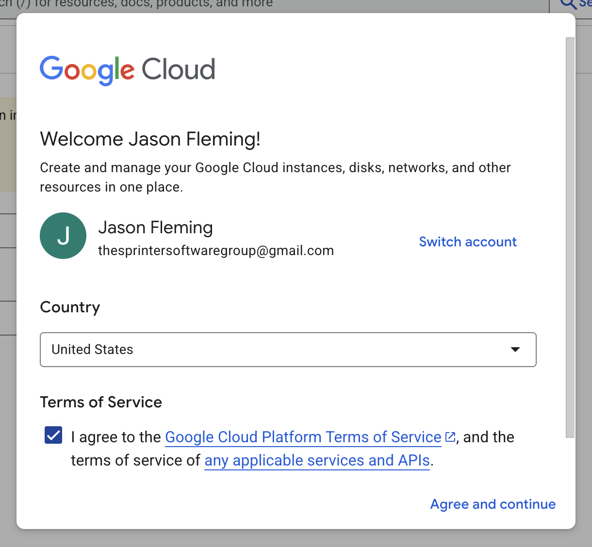Click the Switch account link
Image resolution: width=592 pixels, height=547 pixels.
pyautogui.click(x=467, y=241)
